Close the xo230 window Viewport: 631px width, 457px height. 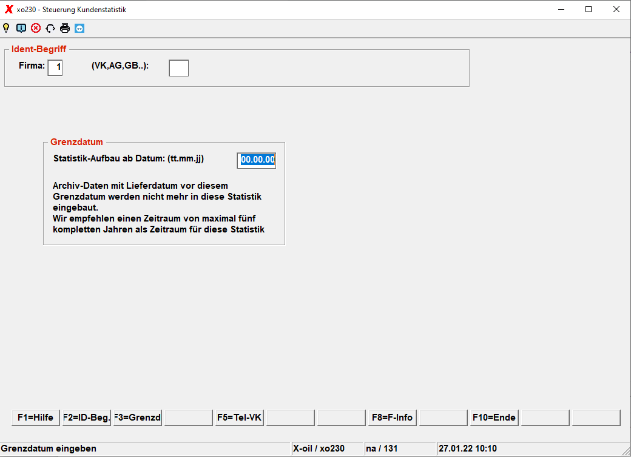pyautogui.click(x=616, y=9)
